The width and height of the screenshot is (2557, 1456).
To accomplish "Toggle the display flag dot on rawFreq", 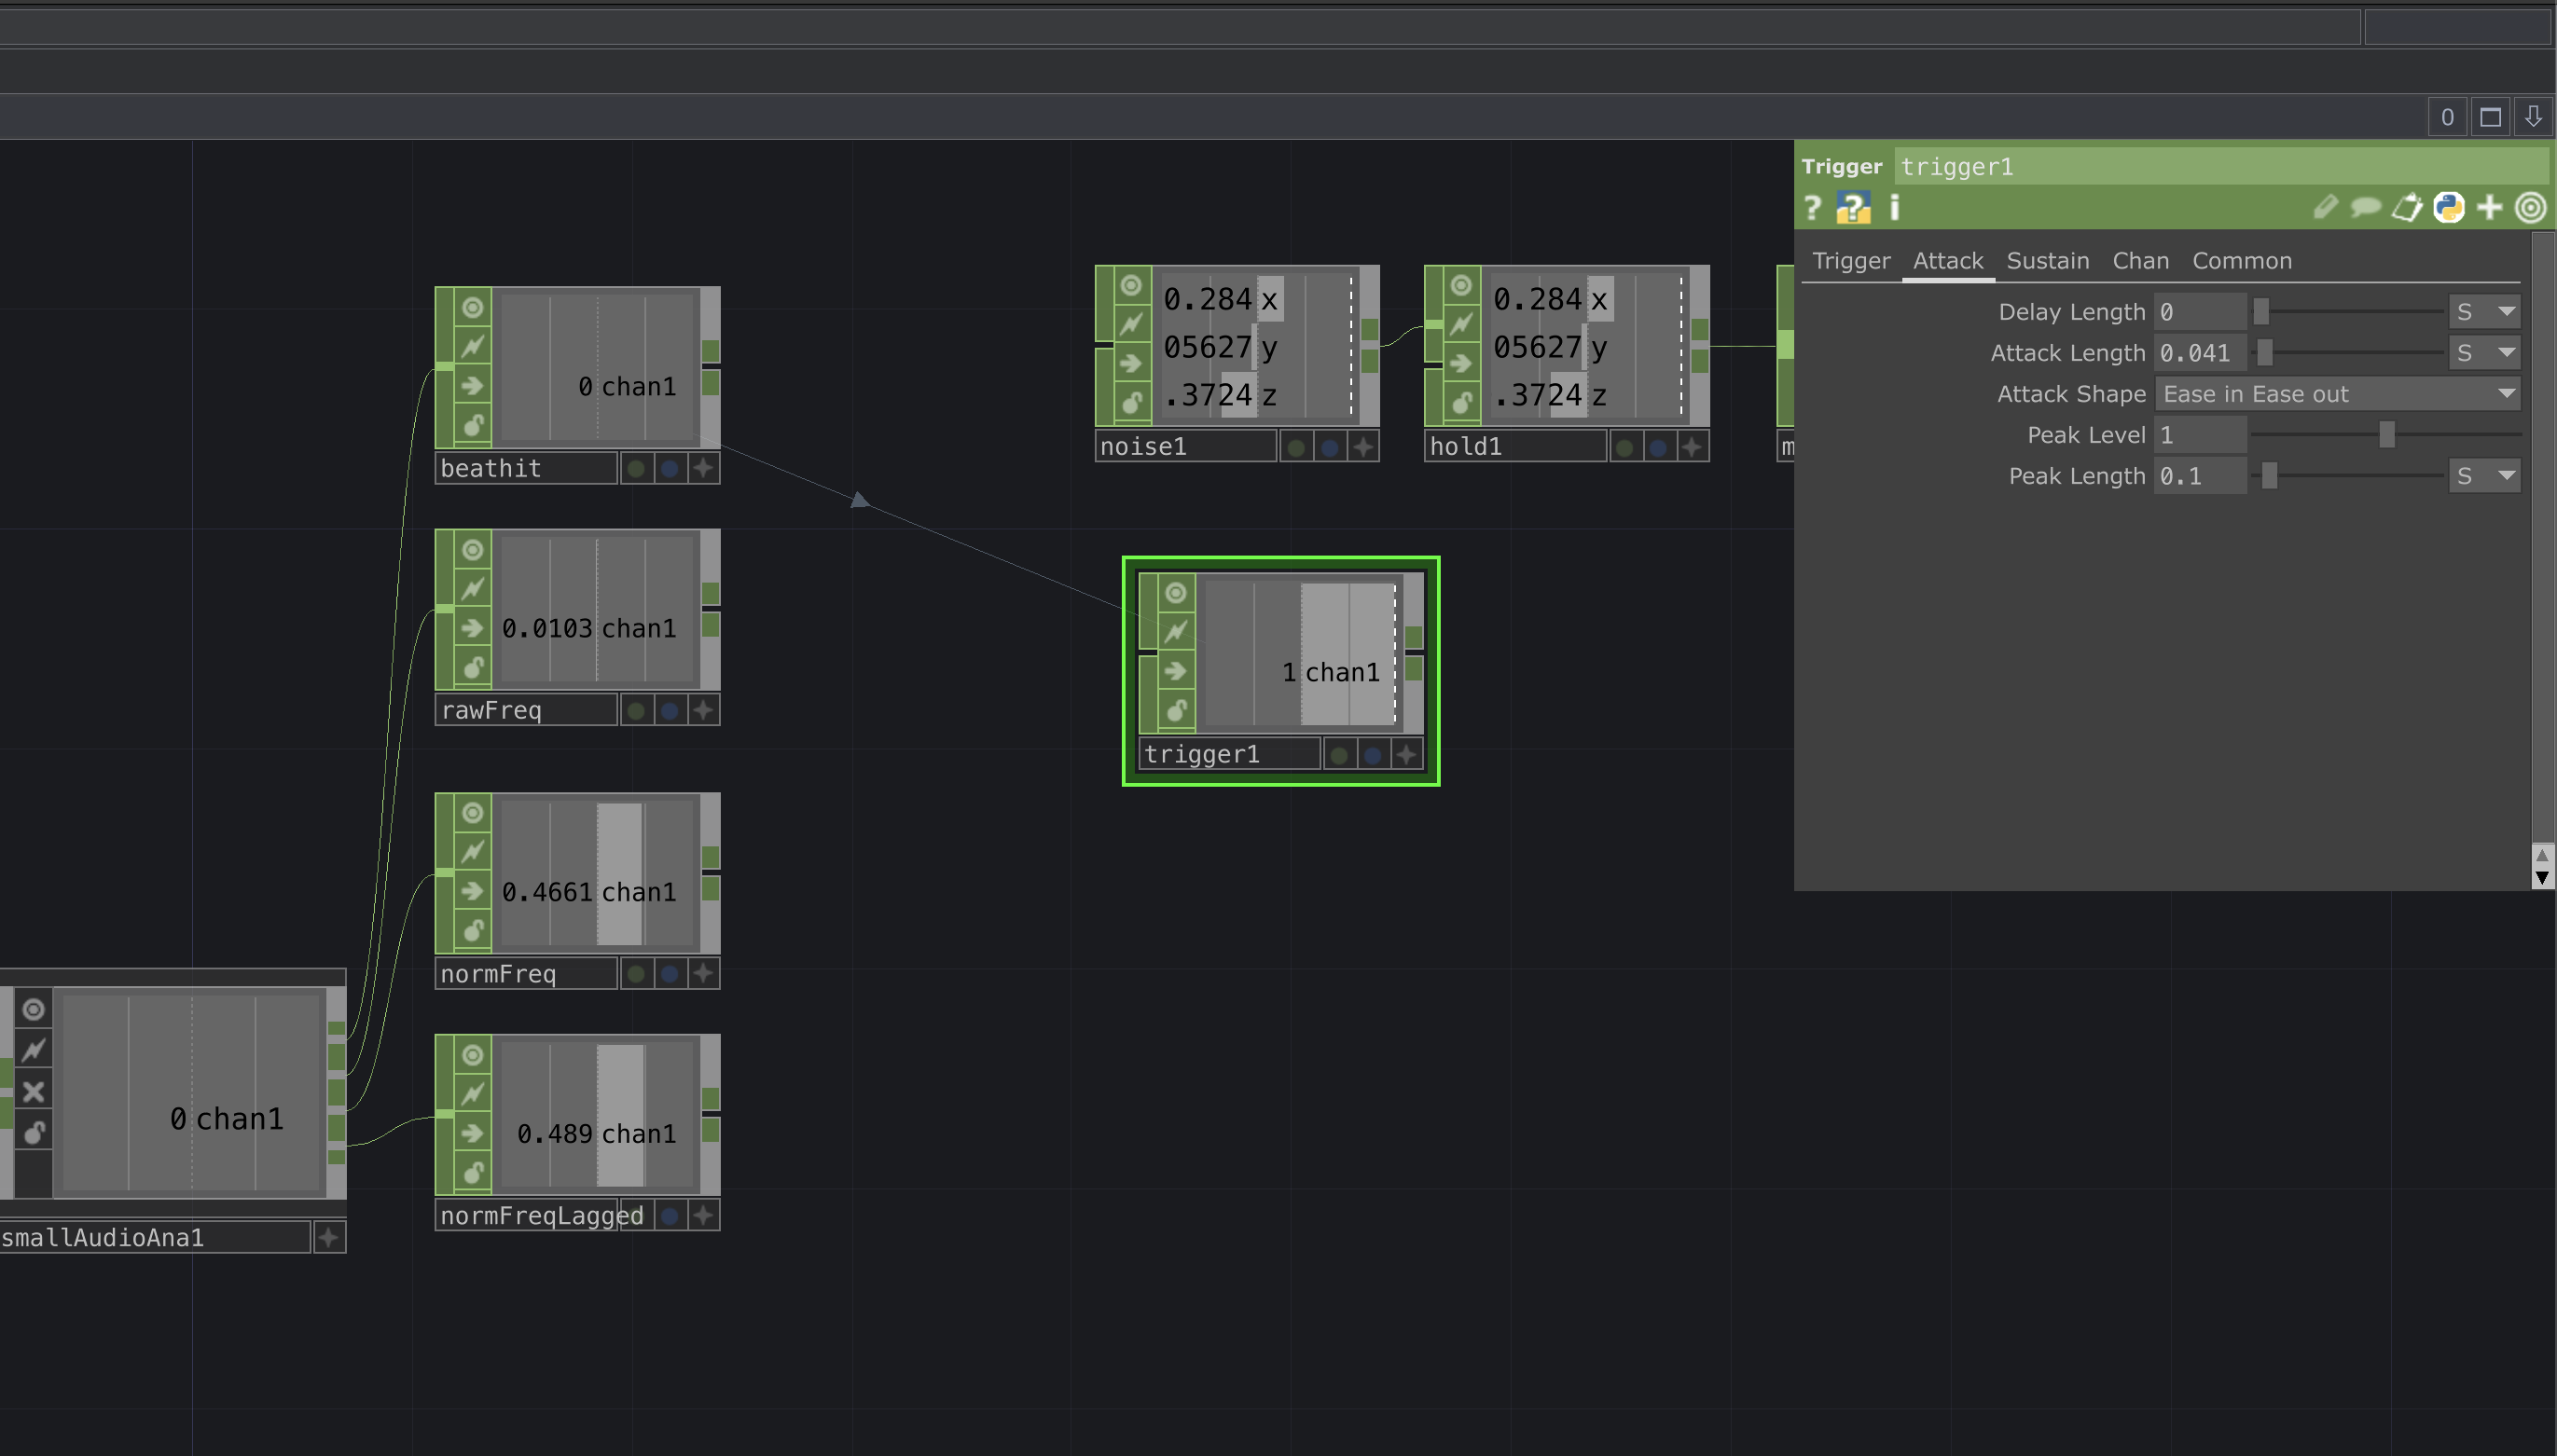I will 635,711.
